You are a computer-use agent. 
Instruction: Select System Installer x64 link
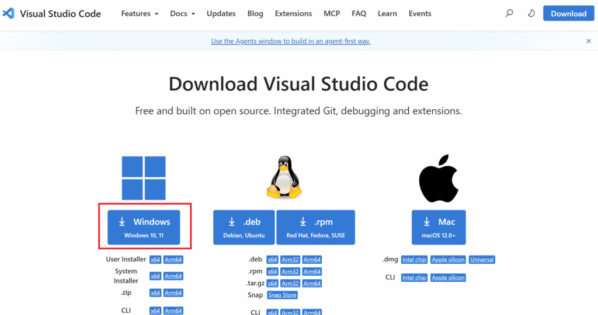tap(155, 276)
